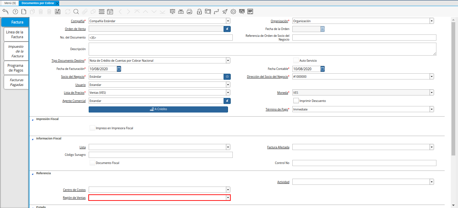This screenshot has height=208, width=458.
Task: Open record search with the magnifying glass icon
Action: pyautogui.click(x=76, y=12)
